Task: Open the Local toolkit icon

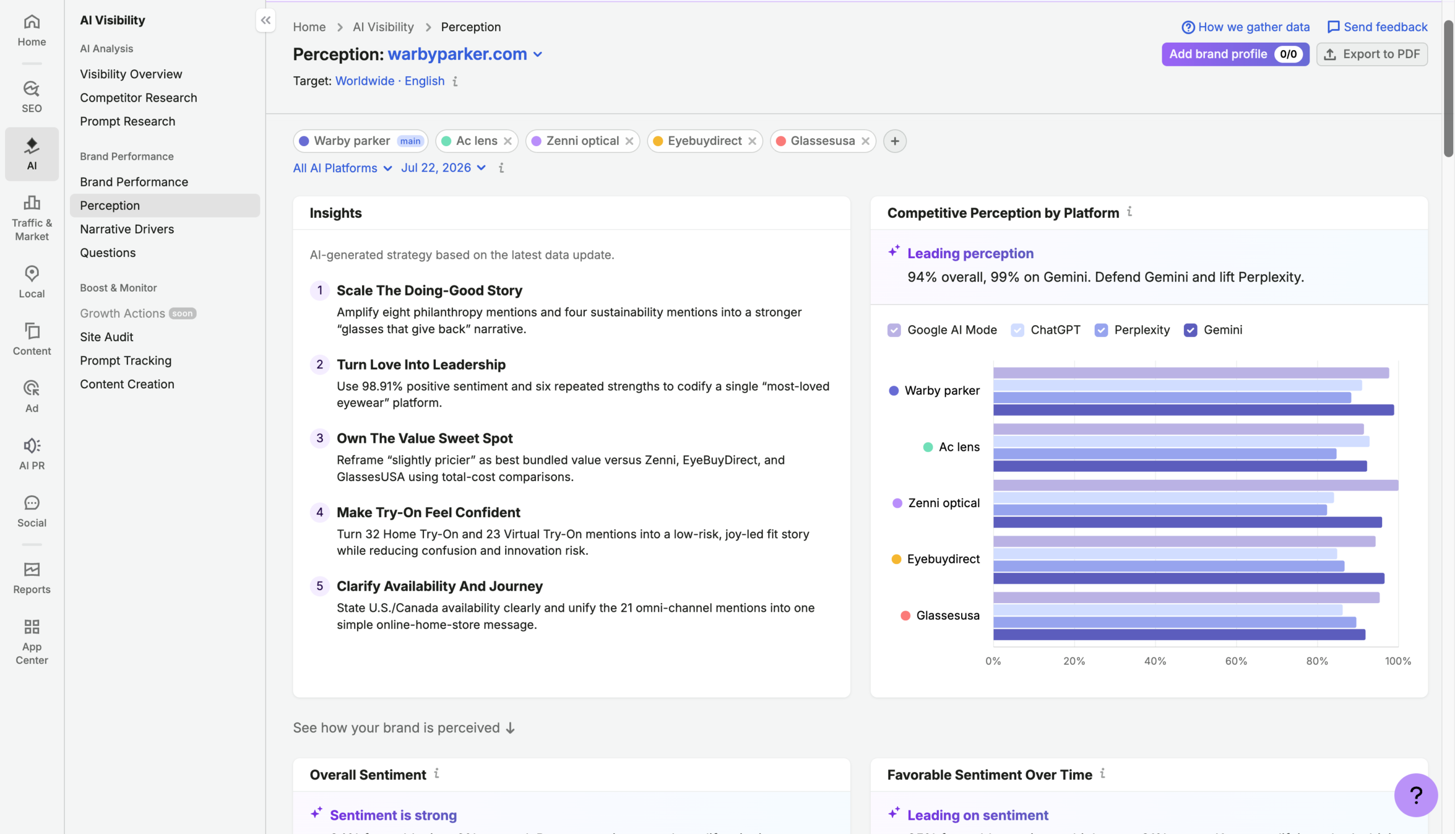Action: [31, 283]
